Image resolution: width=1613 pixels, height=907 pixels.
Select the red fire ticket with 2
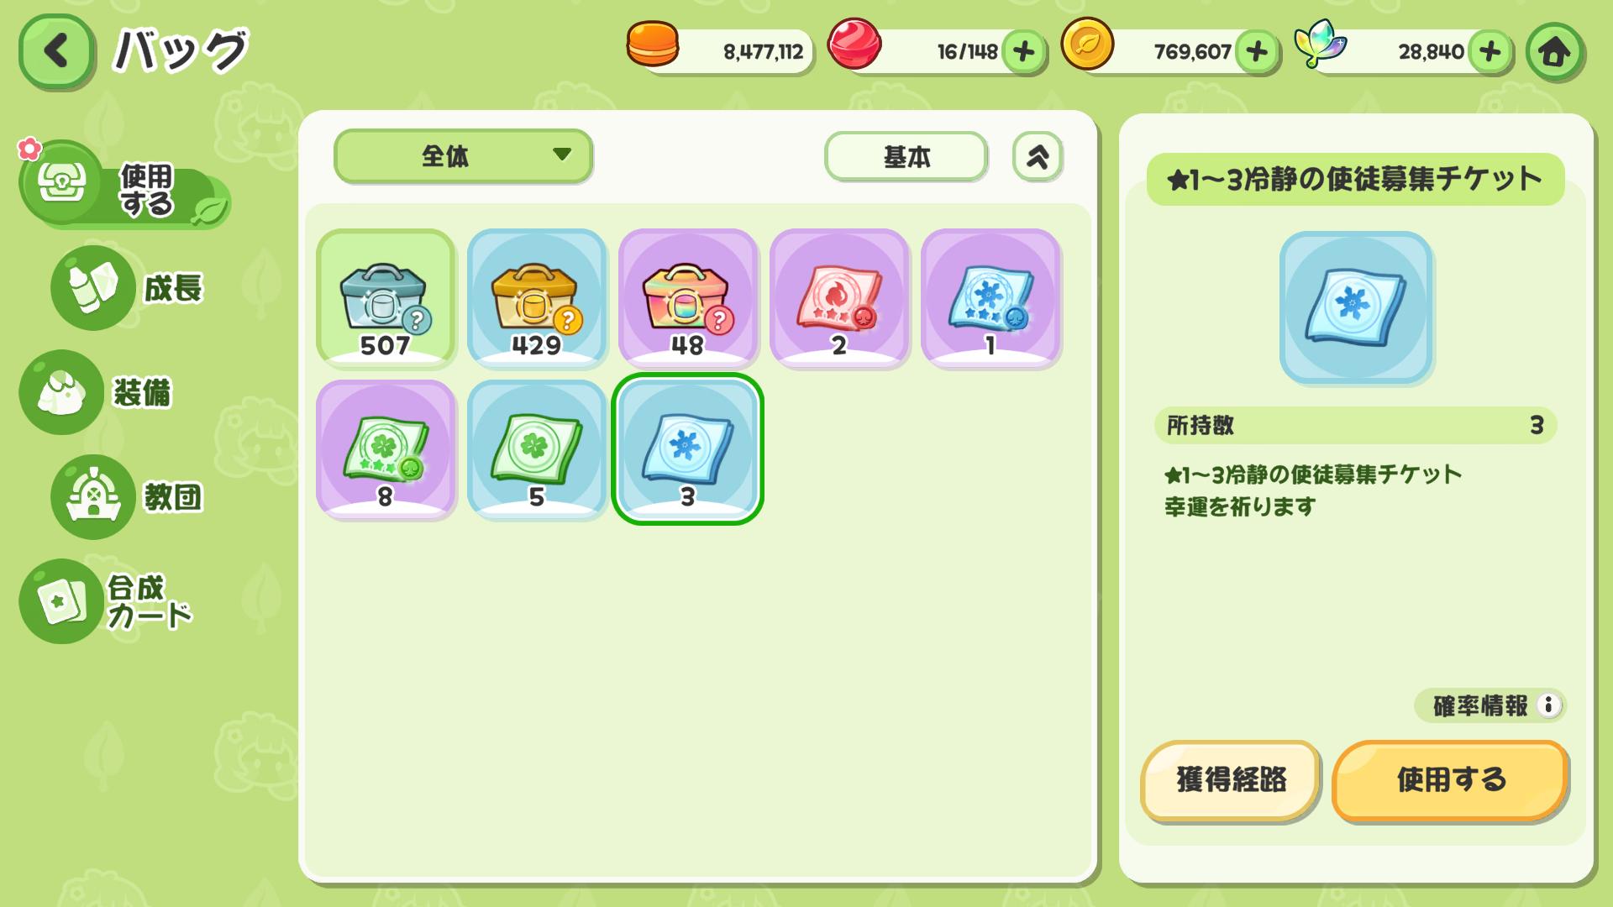839,298
